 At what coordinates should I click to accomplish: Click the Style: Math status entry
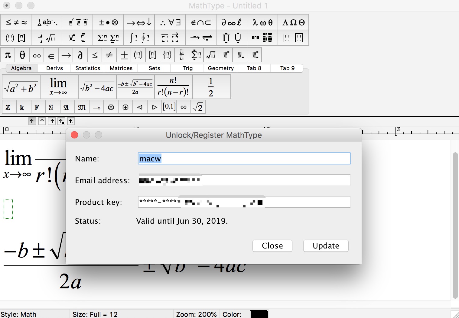[18, 314]
